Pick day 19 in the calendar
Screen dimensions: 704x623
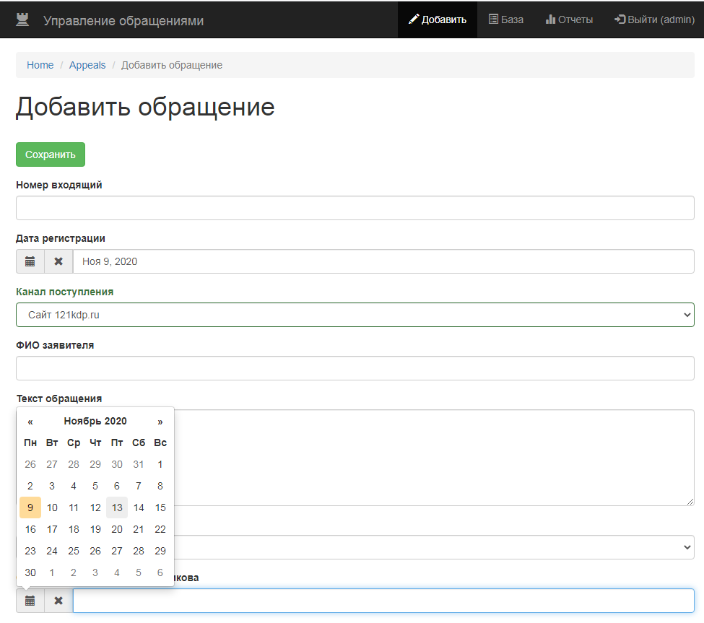pyautogui.click(x=95, y=530)
